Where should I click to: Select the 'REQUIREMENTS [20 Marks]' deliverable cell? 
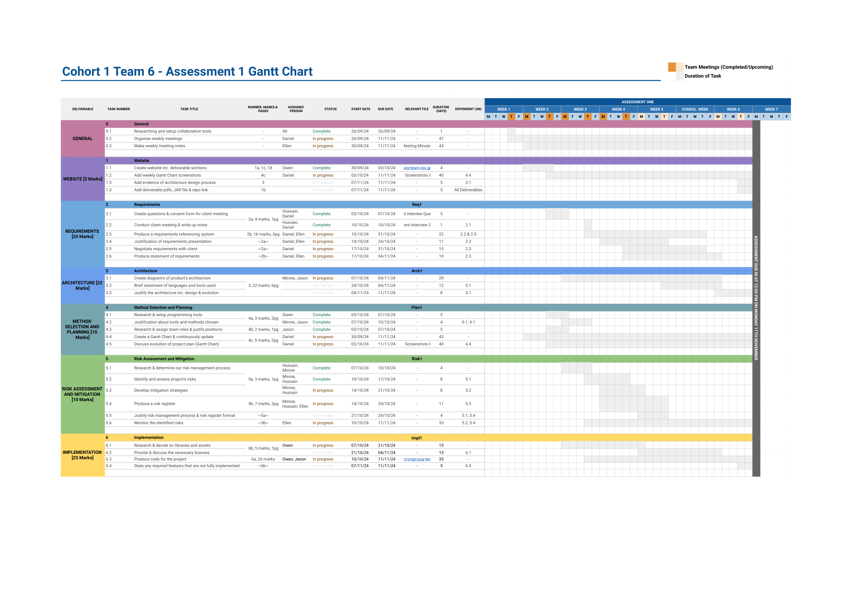[x=83, y=234]
